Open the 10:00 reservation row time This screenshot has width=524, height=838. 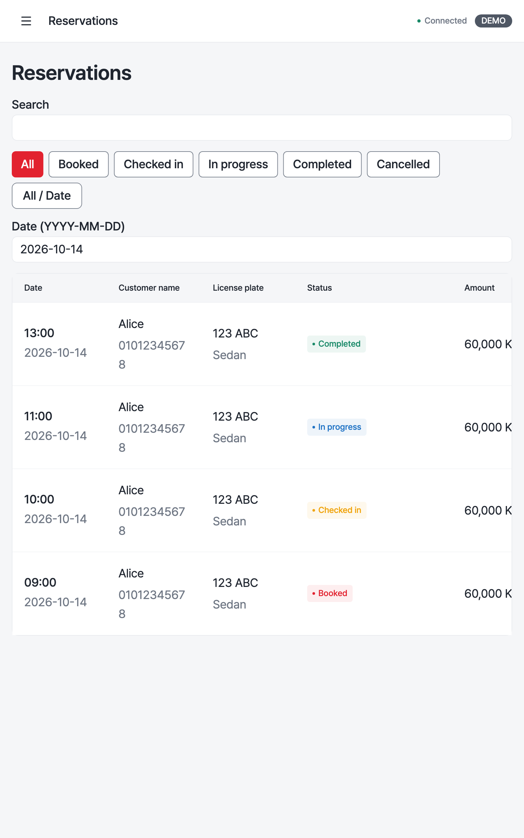coord(39,499)
